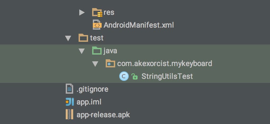270x124 pixels.
Task: Click the com.akexorcist.mykeyboard package icon
Action: (110, 63)
